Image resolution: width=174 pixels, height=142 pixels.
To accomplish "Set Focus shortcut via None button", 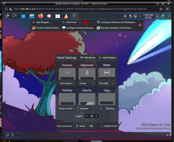I will [81, 126].
